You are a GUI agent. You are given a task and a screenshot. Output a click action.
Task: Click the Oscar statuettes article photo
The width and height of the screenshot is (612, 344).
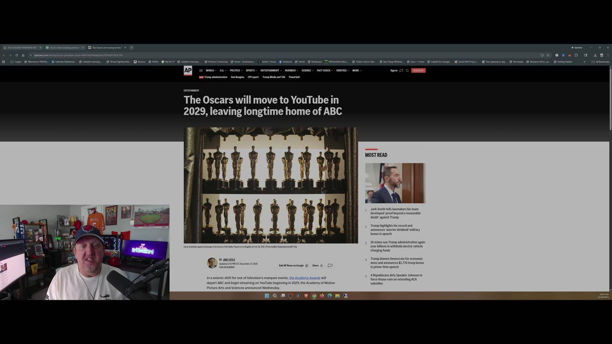pyautogui.click(x=271, y=185)
